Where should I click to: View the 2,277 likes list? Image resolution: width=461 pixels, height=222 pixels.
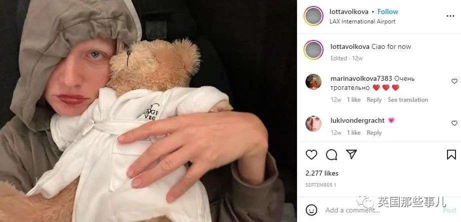point(322,173)
